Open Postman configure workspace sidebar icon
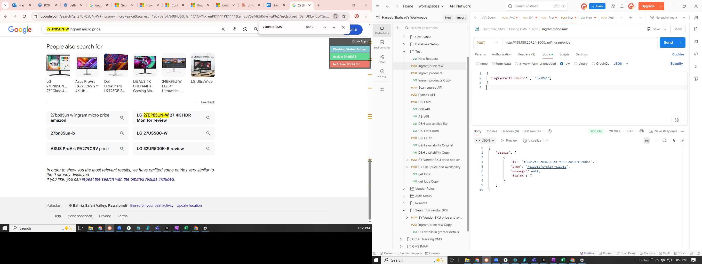This screenshot has width=702, height=264. (x=382, y=89)
